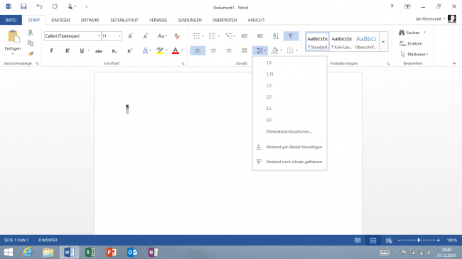Click the zoom slider handle
Image resolution: width=462 pixels, height=259 pixels.
tap(419, 240)
